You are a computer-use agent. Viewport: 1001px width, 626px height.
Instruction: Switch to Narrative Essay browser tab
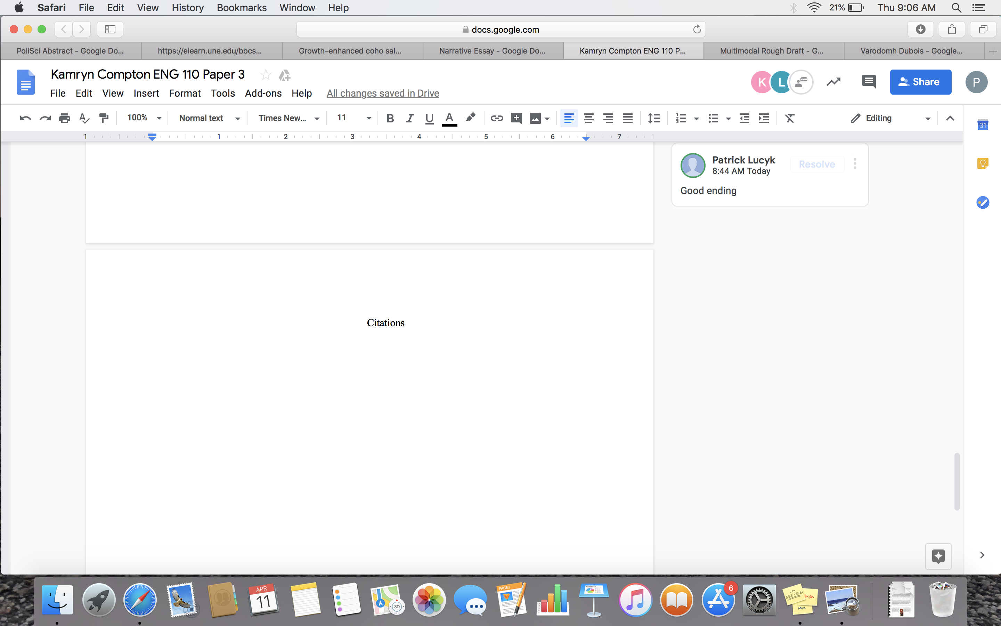click(492, 51)
